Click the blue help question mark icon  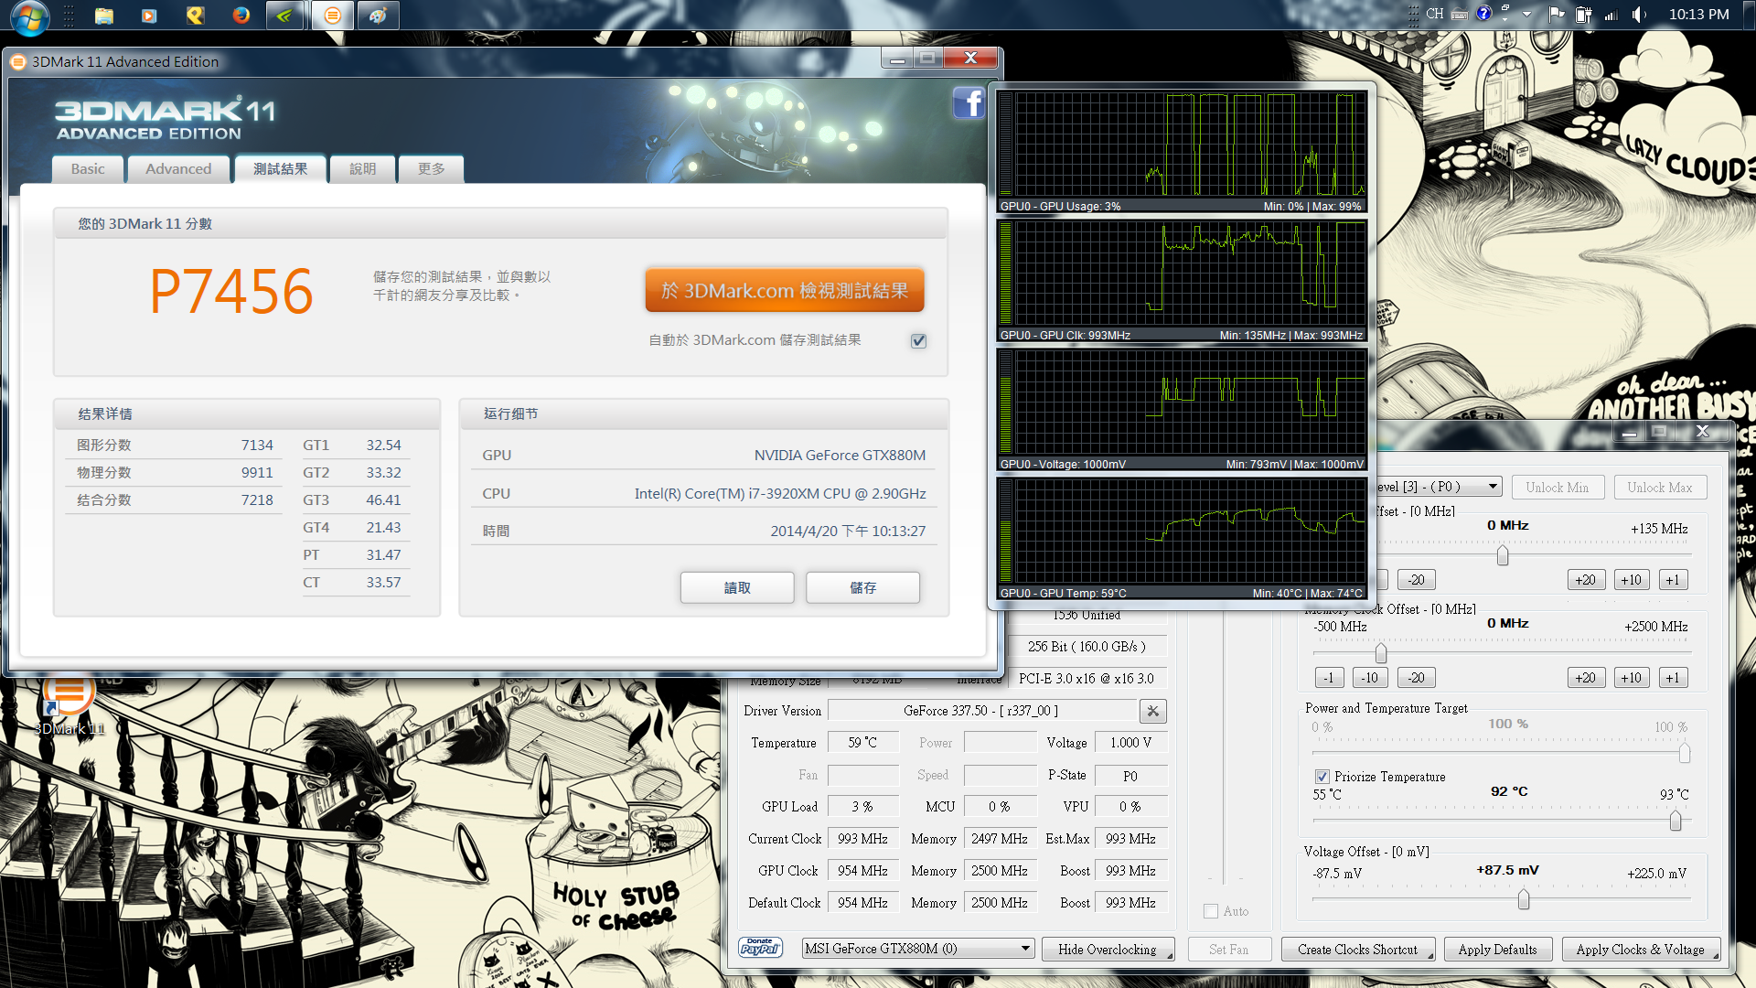click(1483, 13)
